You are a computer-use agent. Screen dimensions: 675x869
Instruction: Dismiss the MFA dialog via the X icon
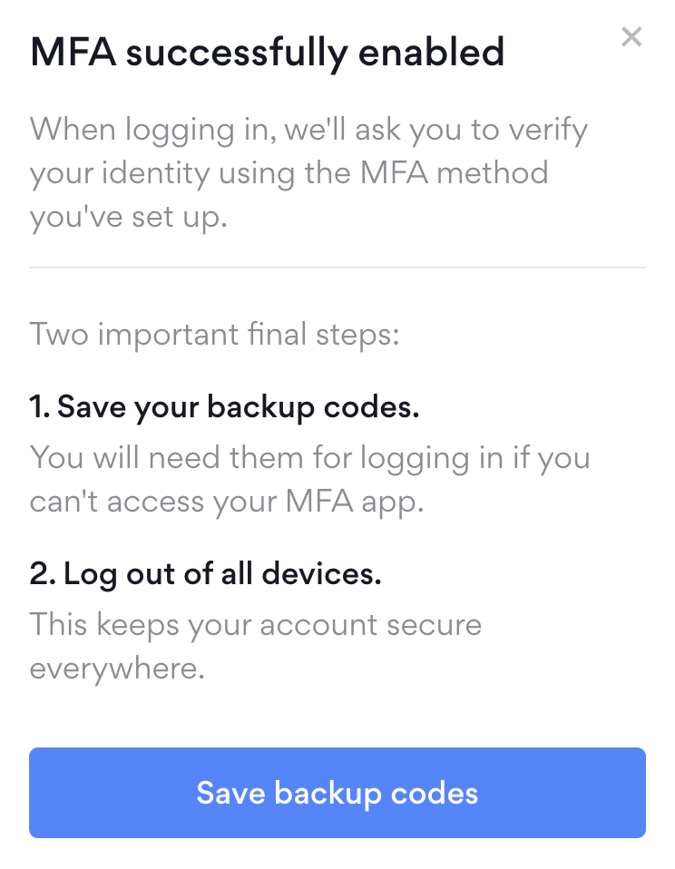coord(631,37)
